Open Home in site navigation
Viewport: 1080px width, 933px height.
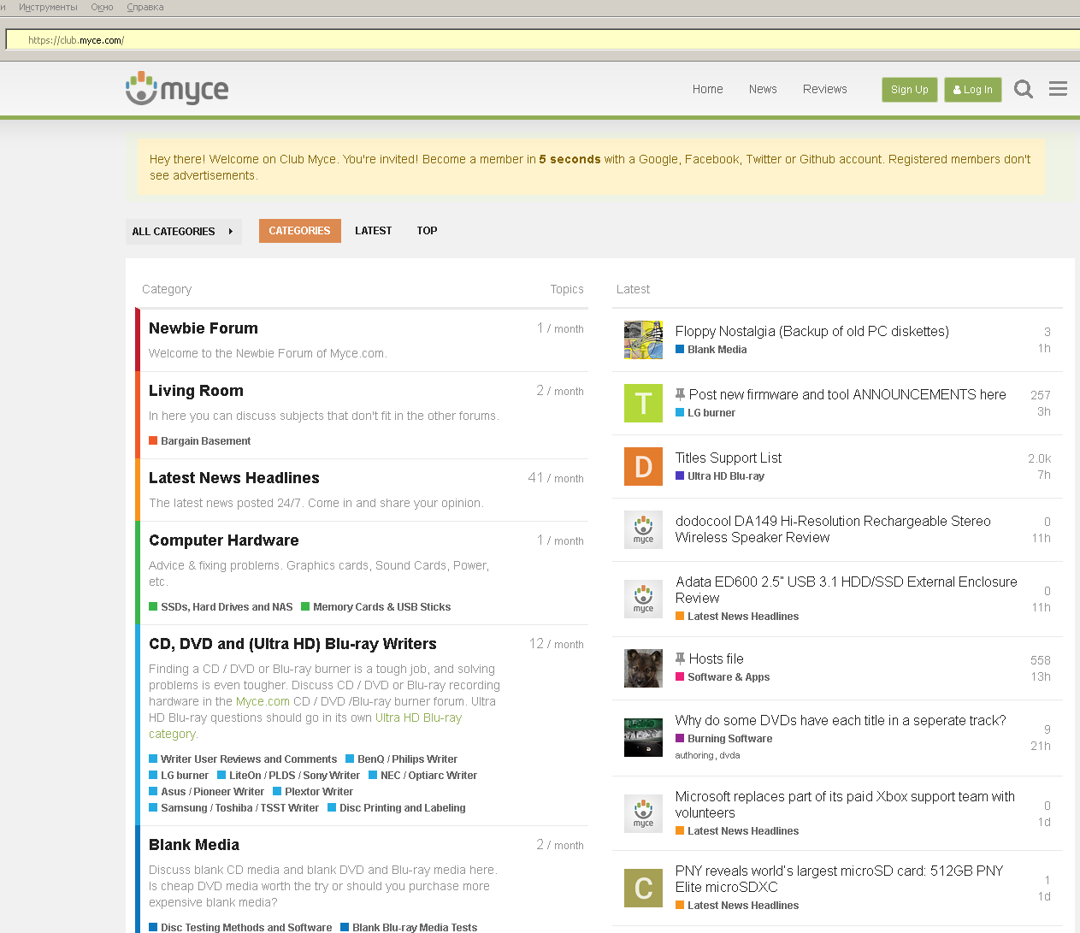707,89
